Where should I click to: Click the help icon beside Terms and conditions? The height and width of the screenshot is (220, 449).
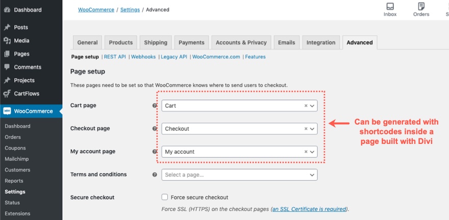coord(155,175)
